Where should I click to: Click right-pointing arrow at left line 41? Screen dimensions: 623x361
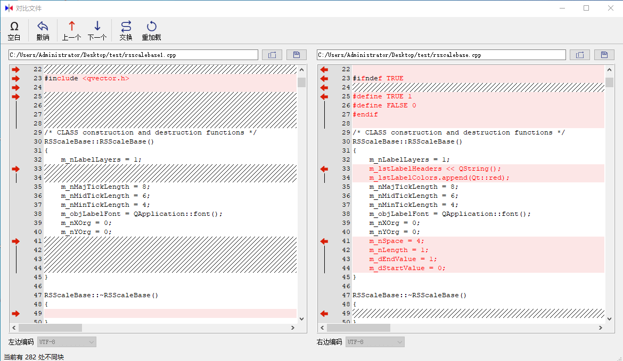tap(15, 241)
